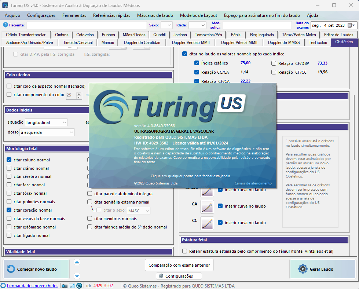Check citar parede abdominal íntegra
The height and width of the screenshot is (289, 359).
90,194
